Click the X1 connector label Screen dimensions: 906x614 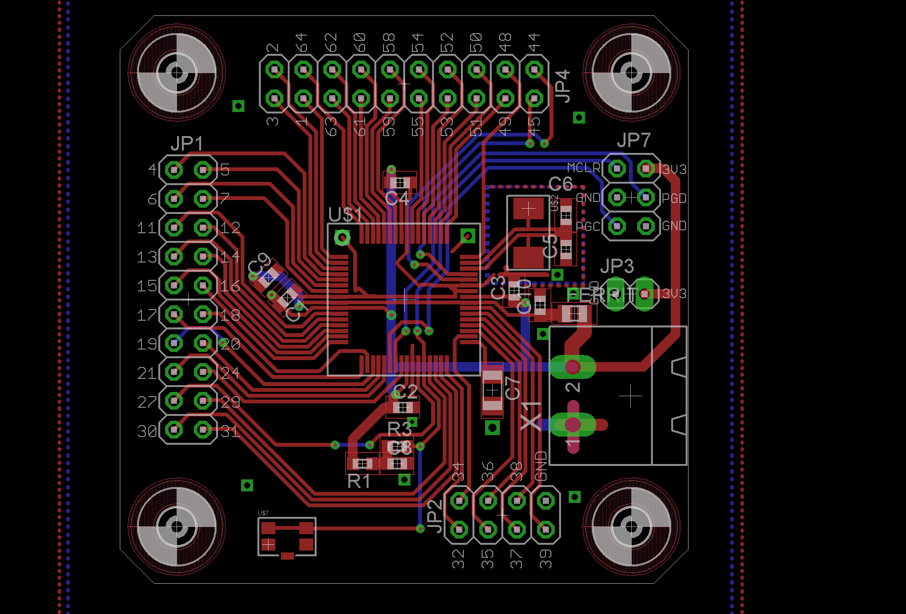(x=531, y=415)
